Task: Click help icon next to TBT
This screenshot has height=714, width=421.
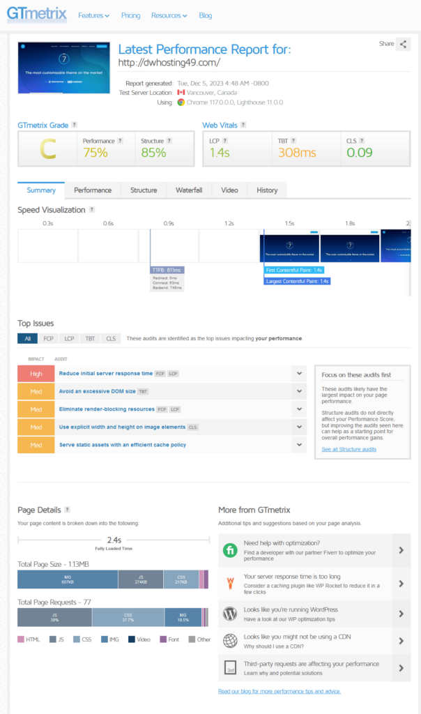Action: [x=293, y=141]
